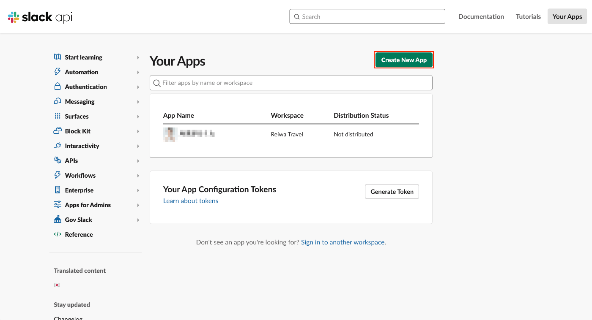The width and height of the screenshot is (592, 320).
Task: Open the Reference sidebar item
Action: pos(79,234)
